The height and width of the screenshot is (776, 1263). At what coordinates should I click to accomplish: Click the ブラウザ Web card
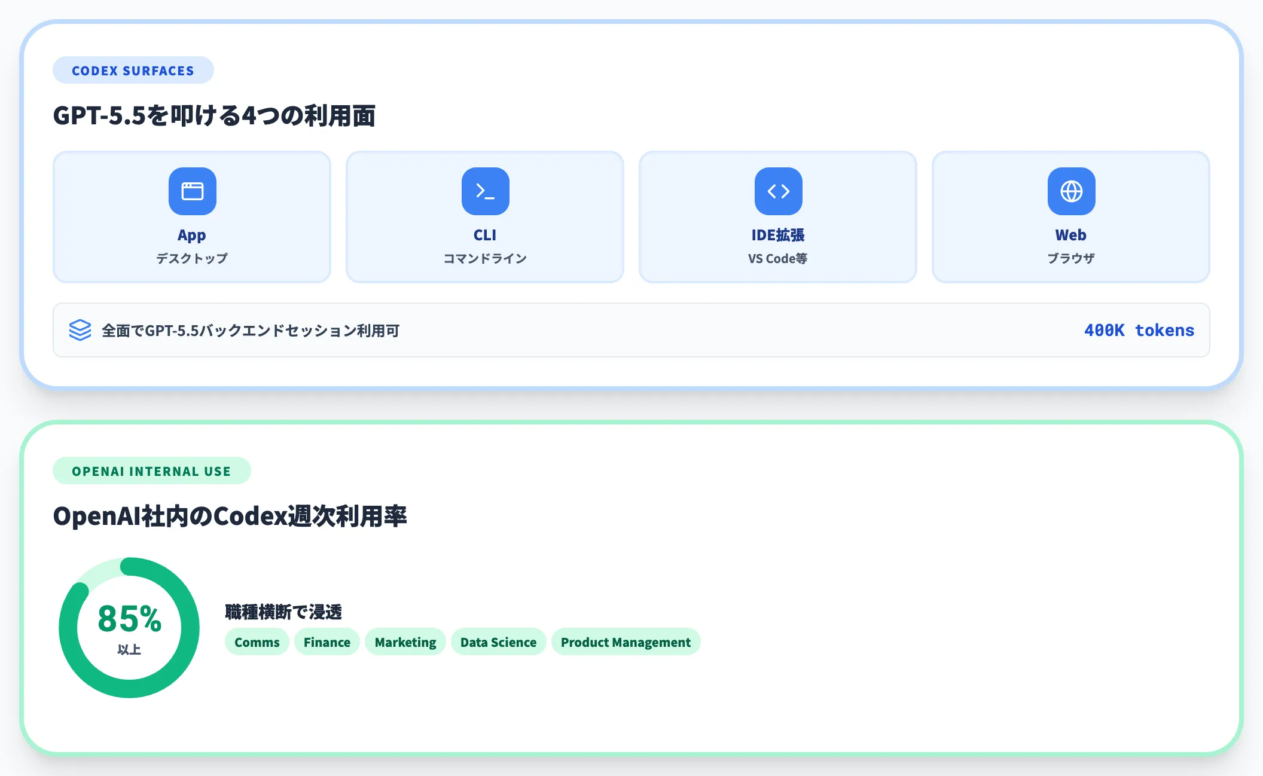click(1070, 216)
